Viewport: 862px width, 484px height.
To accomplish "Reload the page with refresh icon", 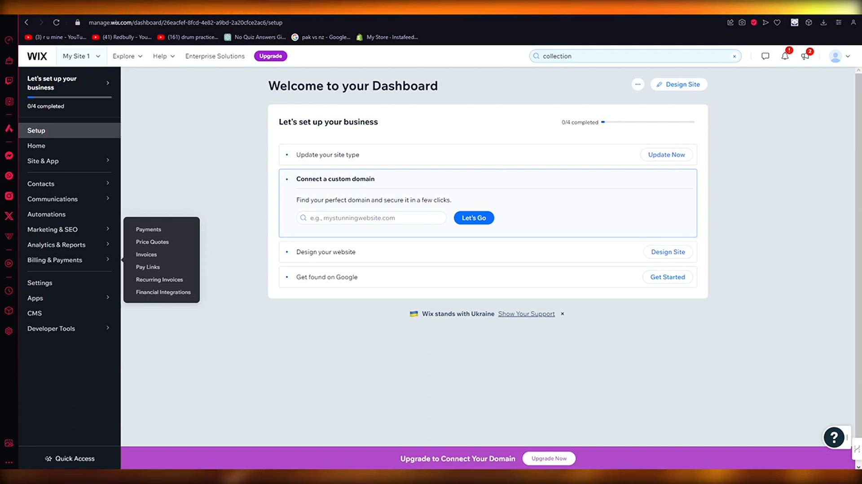I will [56, 22].
